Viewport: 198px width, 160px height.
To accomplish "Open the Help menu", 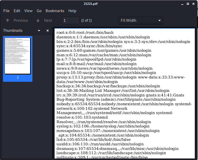I will tap(72, 11).
